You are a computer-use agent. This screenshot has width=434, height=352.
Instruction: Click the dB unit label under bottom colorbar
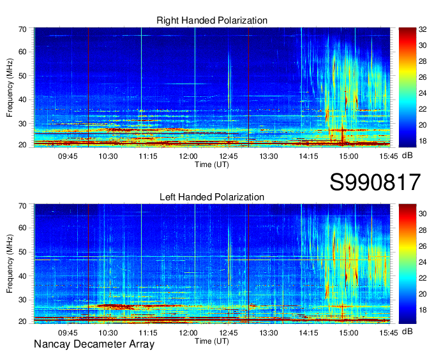[x=407, y=331]
